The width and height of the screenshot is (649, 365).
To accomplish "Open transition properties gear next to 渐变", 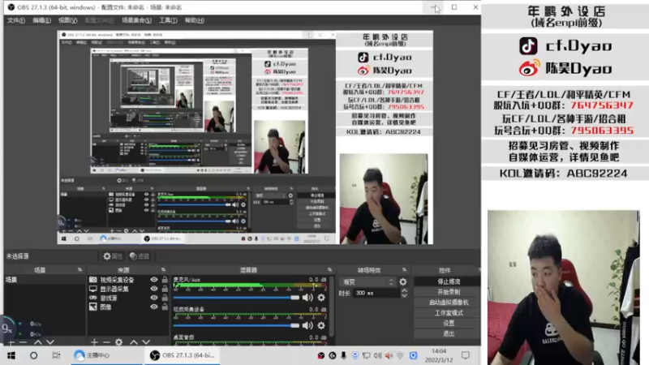I will point(402,281).
